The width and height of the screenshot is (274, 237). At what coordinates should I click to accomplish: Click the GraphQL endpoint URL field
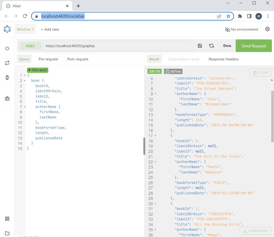coord(118,46)
